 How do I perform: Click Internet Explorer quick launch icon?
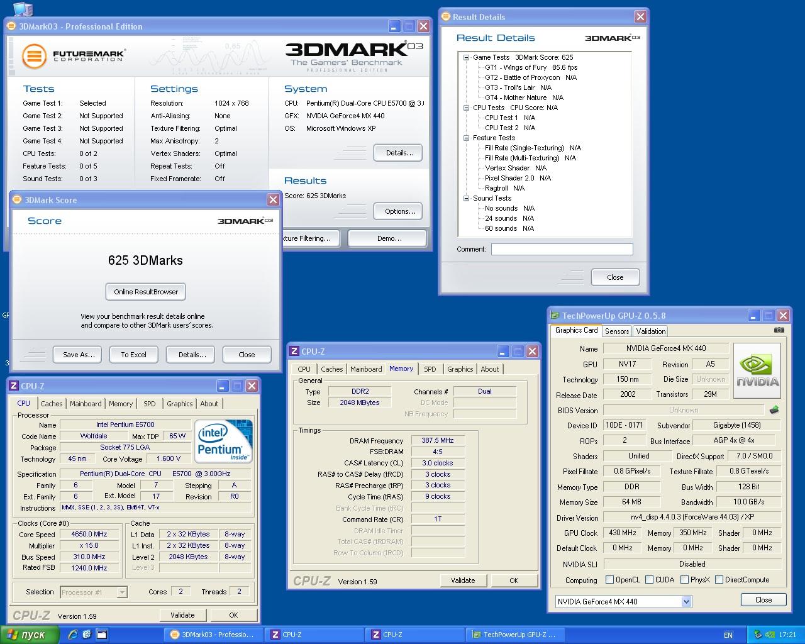73,635
